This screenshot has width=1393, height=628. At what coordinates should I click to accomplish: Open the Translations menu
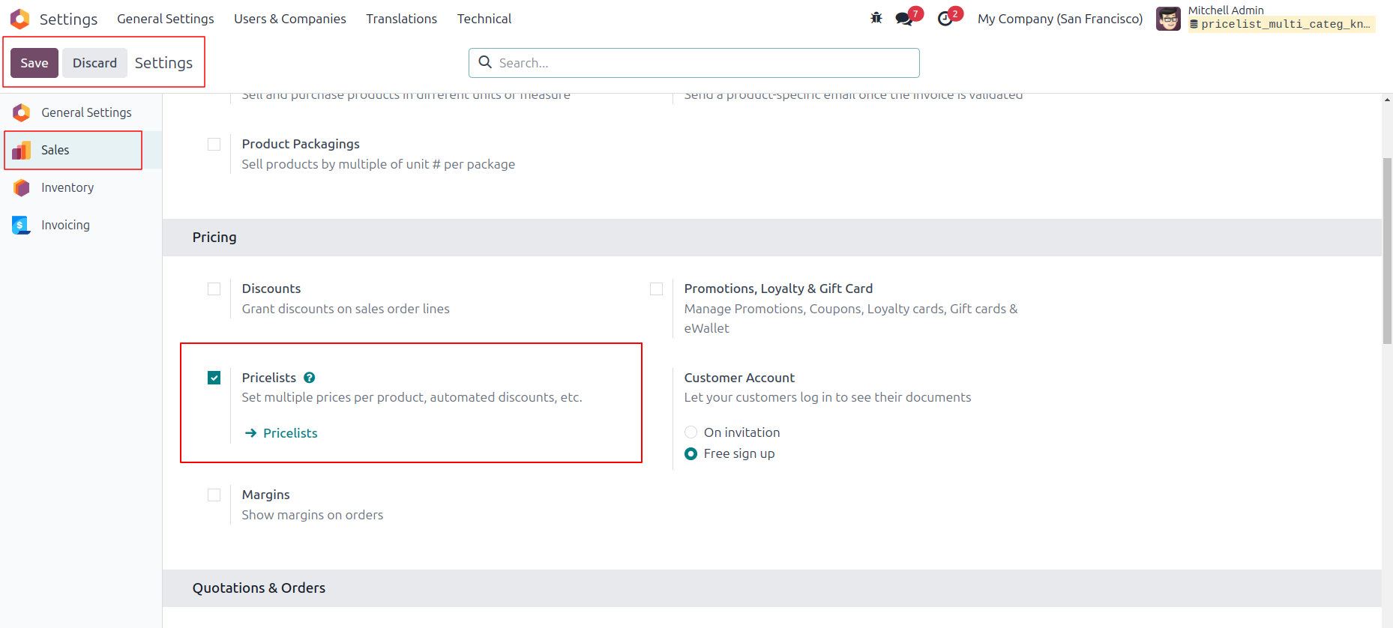402,19
